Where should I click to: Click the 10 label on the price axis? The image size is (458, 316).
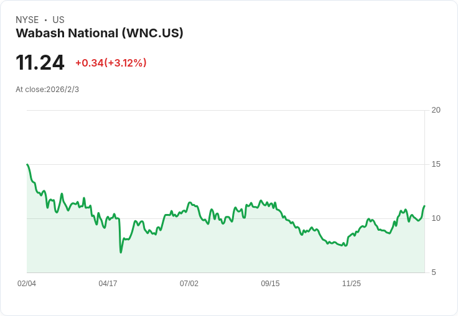click(x=436, y=218)
